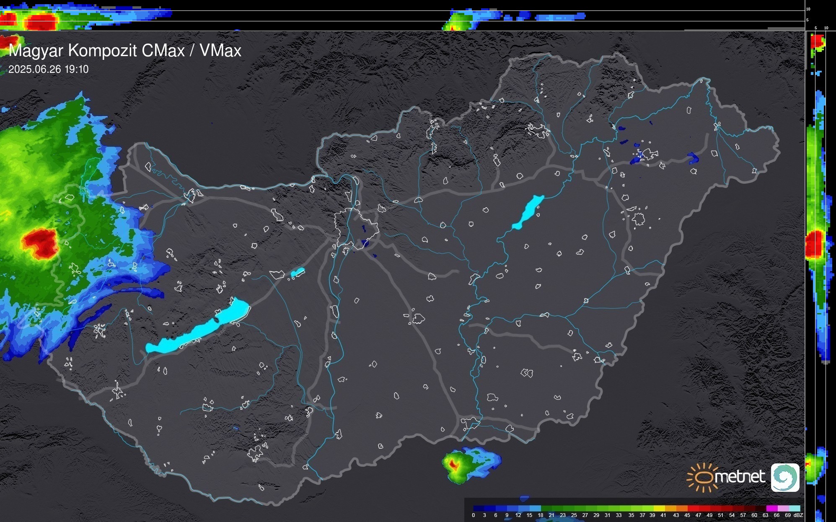Select the yellow 39 dBZ legend swatch
Viewport: 836px width, 522px height.
659,508
